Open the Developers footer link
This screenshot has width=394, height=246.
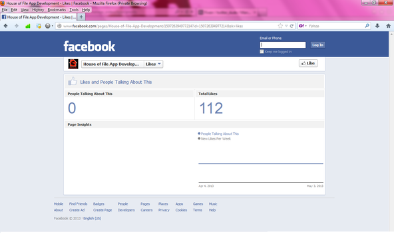pos(126,210)
